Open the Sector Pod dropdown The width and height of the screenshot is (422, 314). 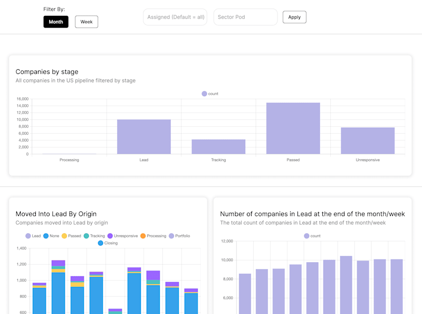point(245,17)
